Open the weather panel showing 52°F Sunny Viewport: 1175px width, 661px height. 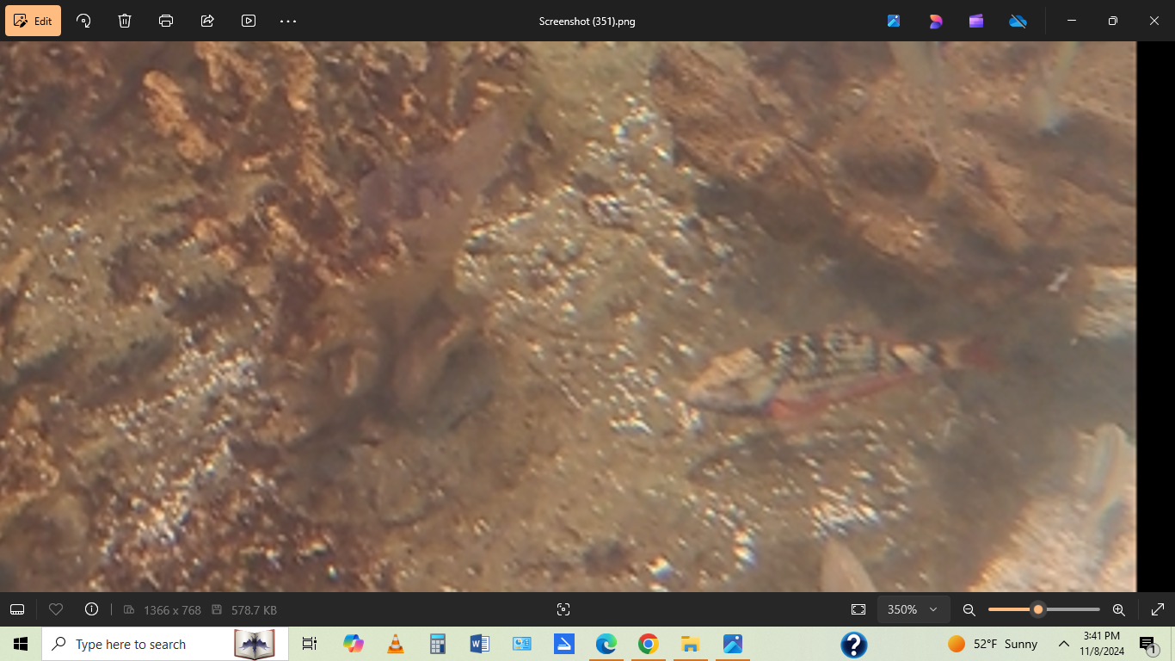(x=991, y=644)
